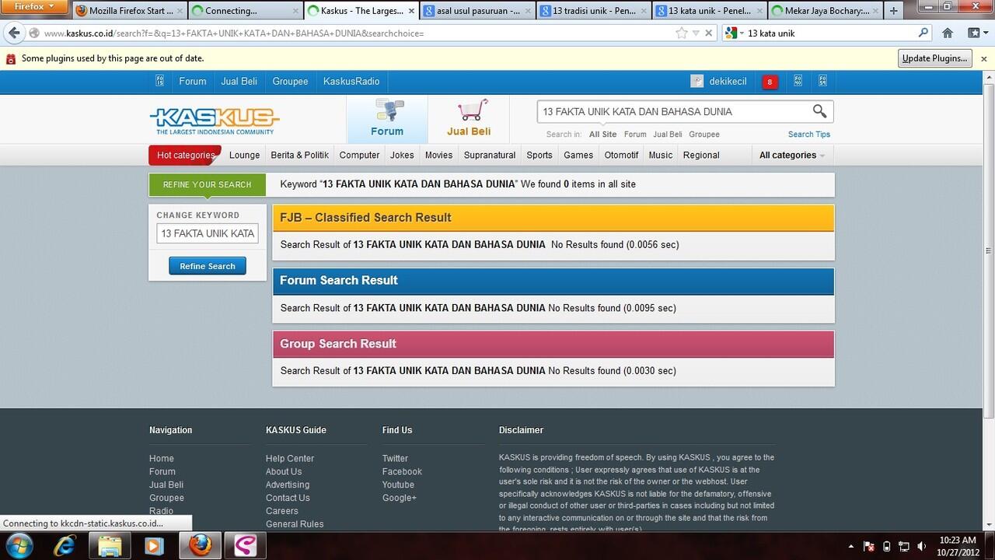Open the Facebook footer link
The image size is (995, 560).
pyautogui.click(x=402, y=472)
